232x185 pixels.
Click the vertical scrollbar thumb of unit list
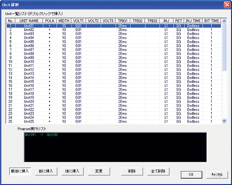[x=224, y=47]
